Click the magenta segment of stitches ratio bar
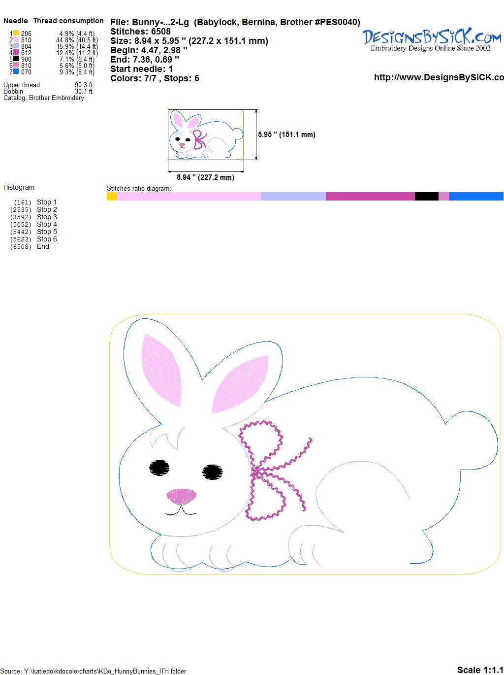Screen dimensions: 504x675 click(x=370, y=197)
